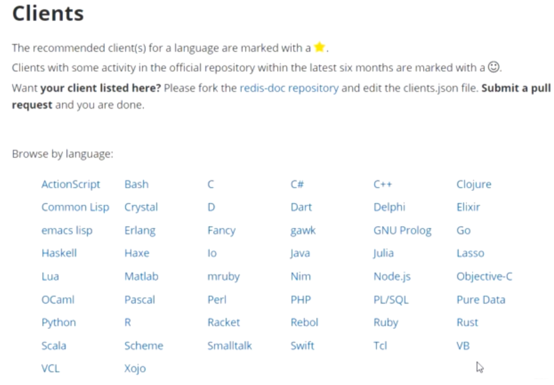The width and height of the screenshot is (554, 385).
Task: Click the redis-doc repository link
Action: [289, 87]
